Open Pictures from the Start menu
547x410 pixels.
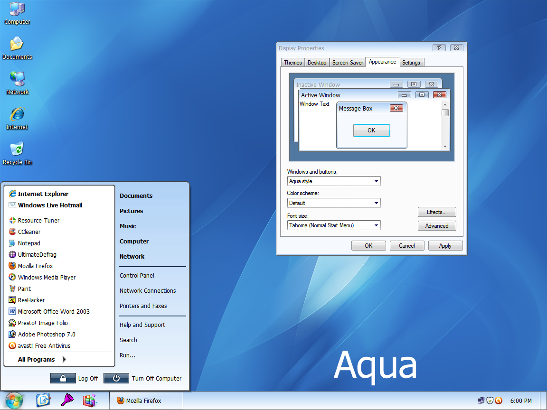(x=131, y=211)
